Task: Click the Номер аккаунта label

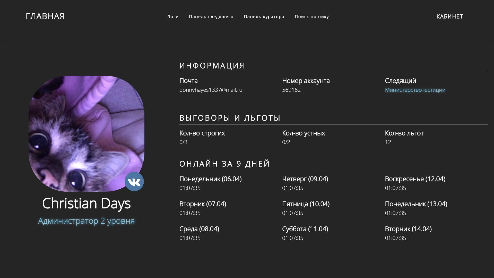Action: 306,81
